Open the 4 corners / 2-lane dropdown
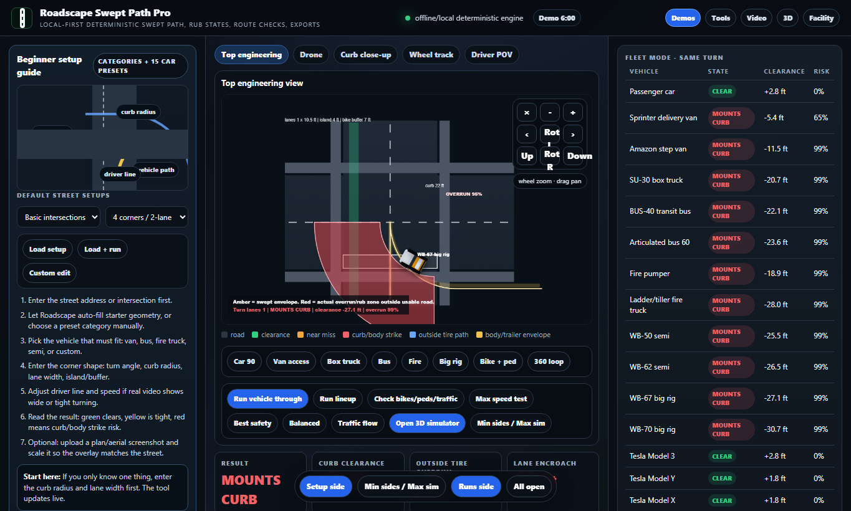Screen dimensions: 851x511 click(147, 217)
